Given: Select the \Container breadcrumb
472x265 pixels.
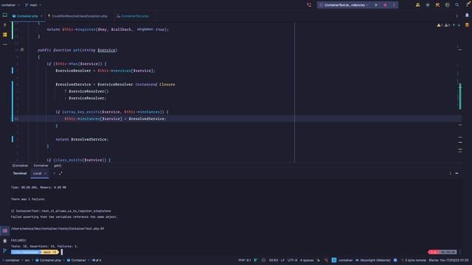Looking at the screenshot, I should [x=20, y=166].
